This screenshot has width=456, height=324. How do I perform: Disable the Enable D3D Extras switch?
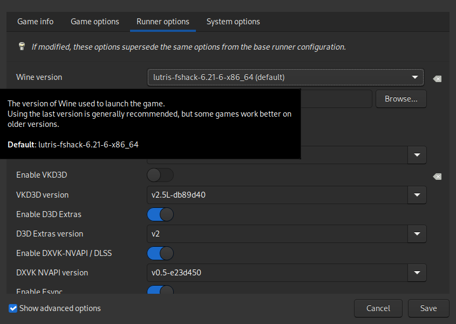tap(160, 214)
